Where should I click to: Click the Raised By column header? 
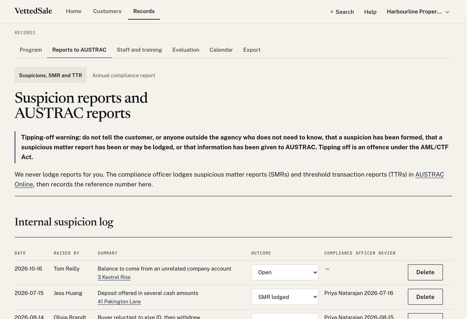click(x=67, y=253)
